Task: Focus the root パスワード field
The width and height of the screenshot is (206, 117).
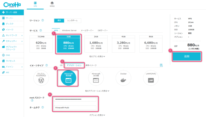Action: click(x=75, y=99)
